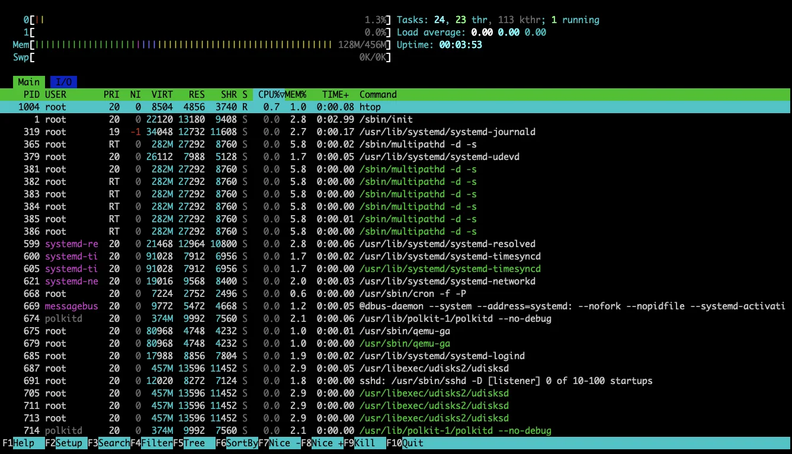Select the systemd-journald process row
The width and height of the screenshot is (792, 454).
pos(396,132)
